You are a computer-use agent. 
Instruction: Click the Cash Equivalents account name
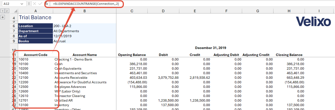(x=68, y=69)
